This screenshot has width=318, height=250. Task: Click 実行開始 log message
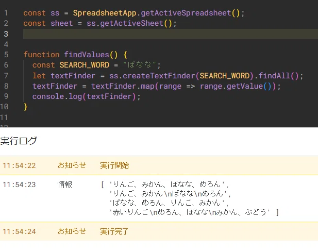[114, 165]
